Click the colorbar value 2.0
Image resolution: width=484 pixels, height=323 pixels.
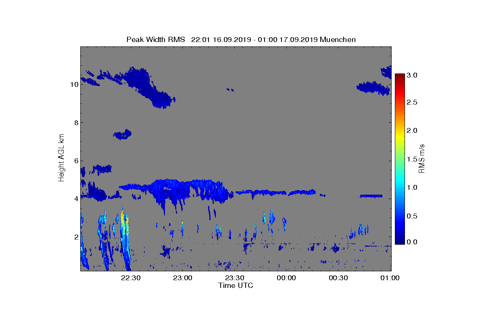click(x=412, y=131)
